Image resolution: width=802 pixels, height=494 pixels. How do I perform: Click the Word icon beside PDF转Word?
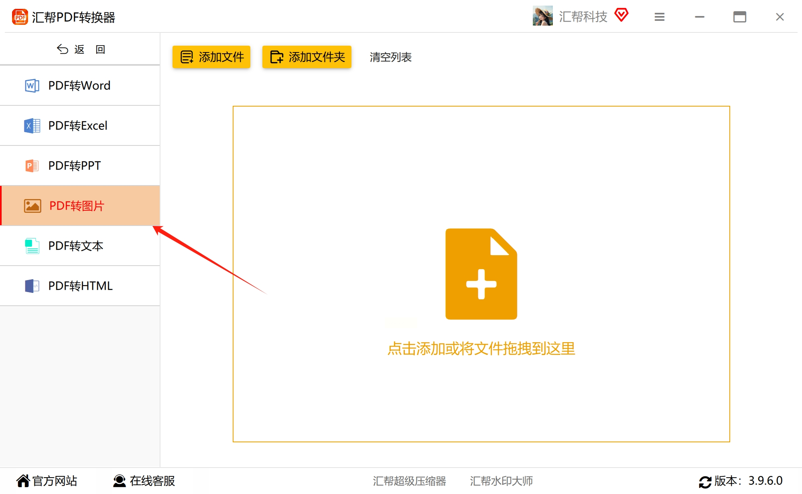[x=32, y=85]
